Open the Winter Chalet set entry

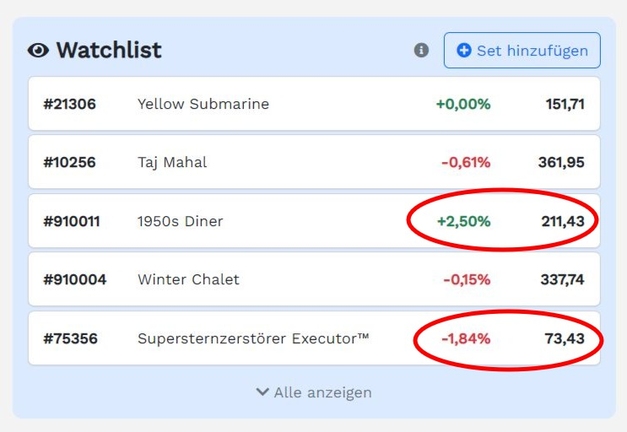coord(314,279)
